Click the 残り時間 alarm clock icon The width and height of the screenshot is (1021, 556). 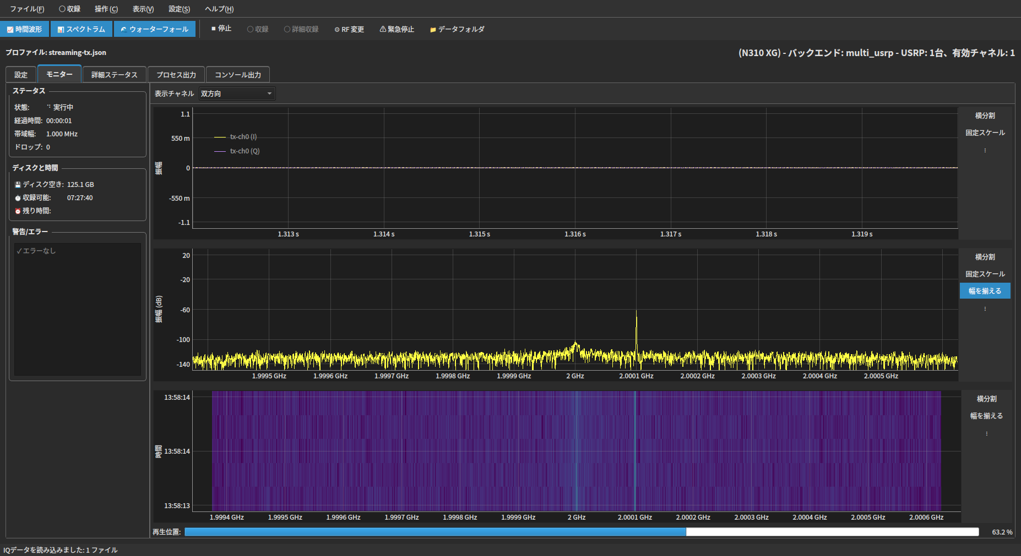point(18,211)
